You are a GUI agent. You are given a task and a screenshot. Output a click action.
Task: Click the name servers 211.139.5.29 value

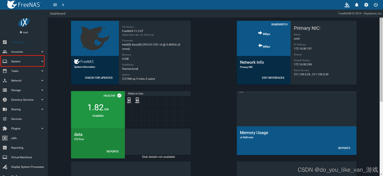click(x=311, y=74)
